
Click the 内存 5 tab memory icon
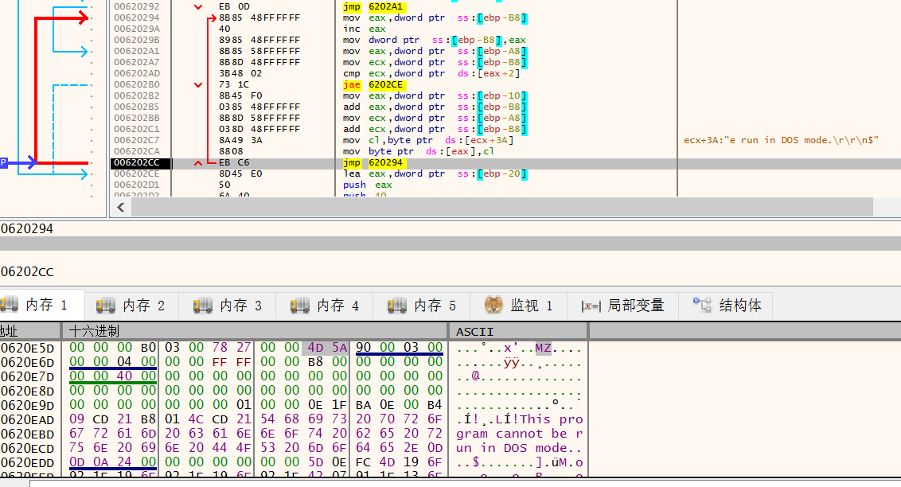pyautogui.click(x=396, y=306)
